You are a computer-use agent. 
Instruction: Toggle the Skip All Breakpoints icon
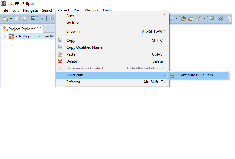(42, 19)
